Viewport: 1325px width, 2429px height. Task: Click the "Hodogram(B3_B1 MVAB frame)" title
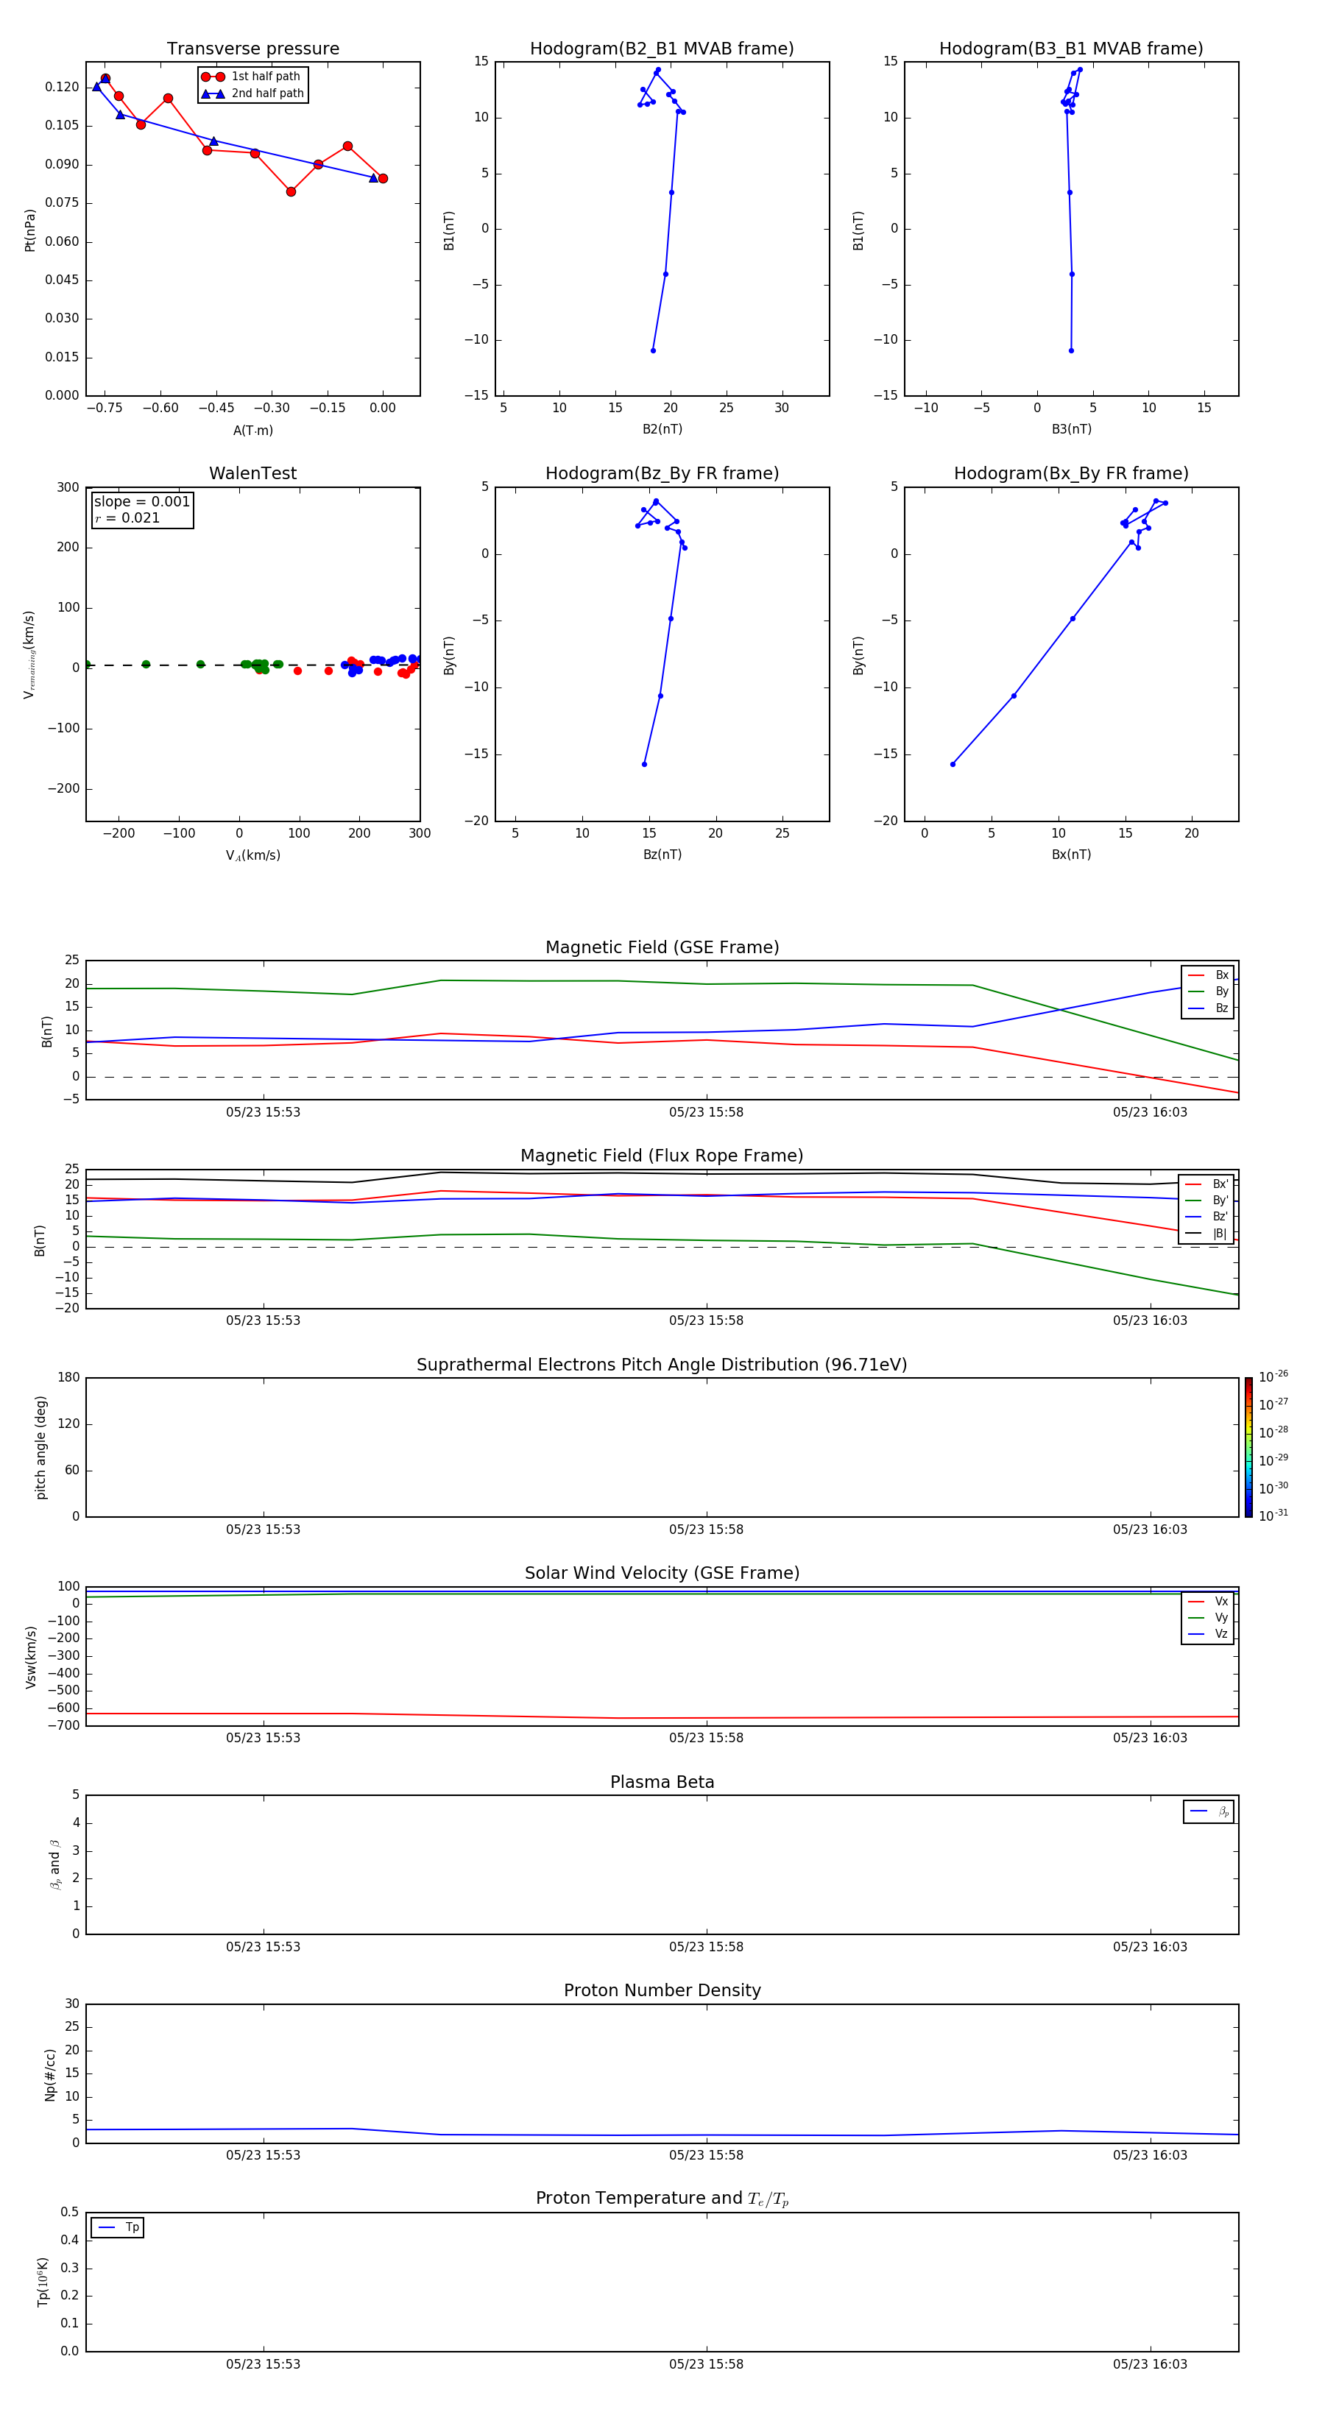click(x=1071, y=49)
